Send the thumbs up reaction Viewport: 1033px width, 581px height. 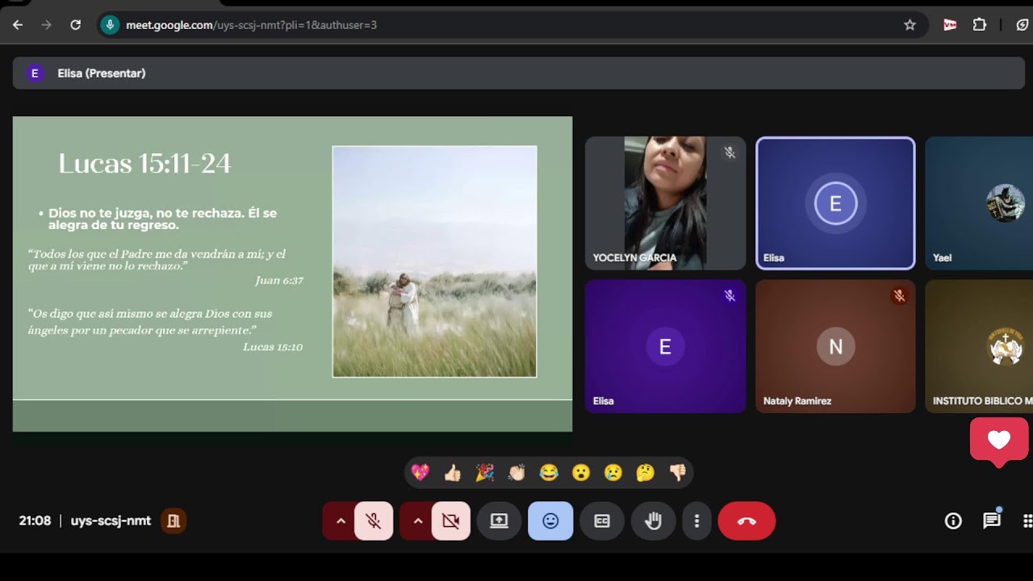coord(452,473)
